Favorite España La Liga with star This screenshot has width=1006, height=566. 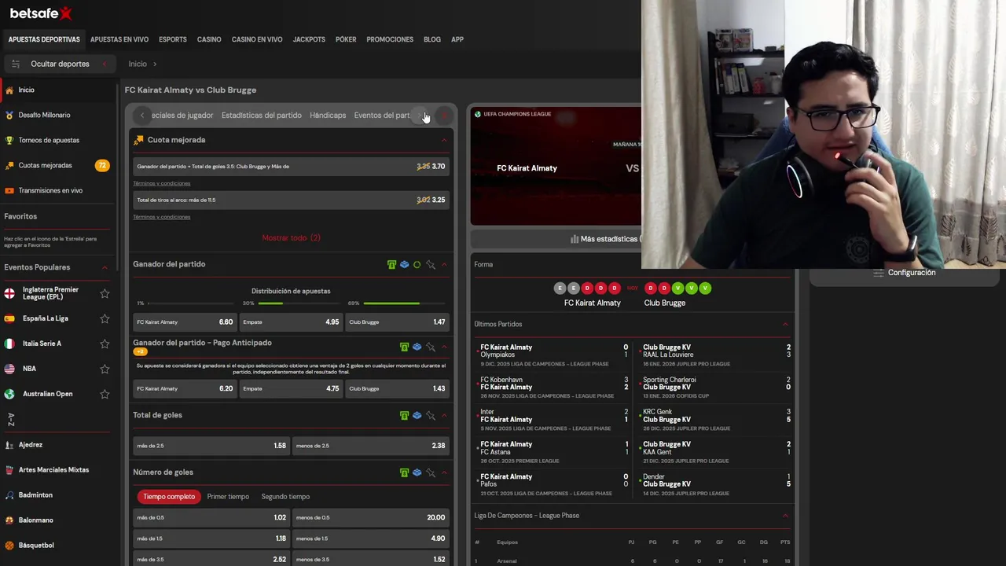pyautogui.click(x=105, y=318)
